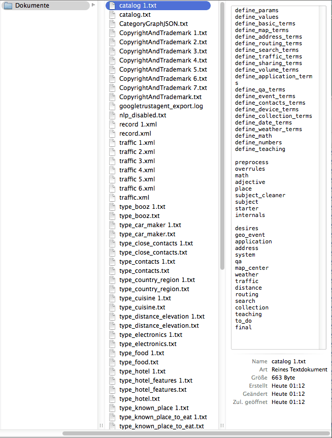Click the record 1.xml file icon
This screenshot has width=332, height=438.
coord(112,124)
